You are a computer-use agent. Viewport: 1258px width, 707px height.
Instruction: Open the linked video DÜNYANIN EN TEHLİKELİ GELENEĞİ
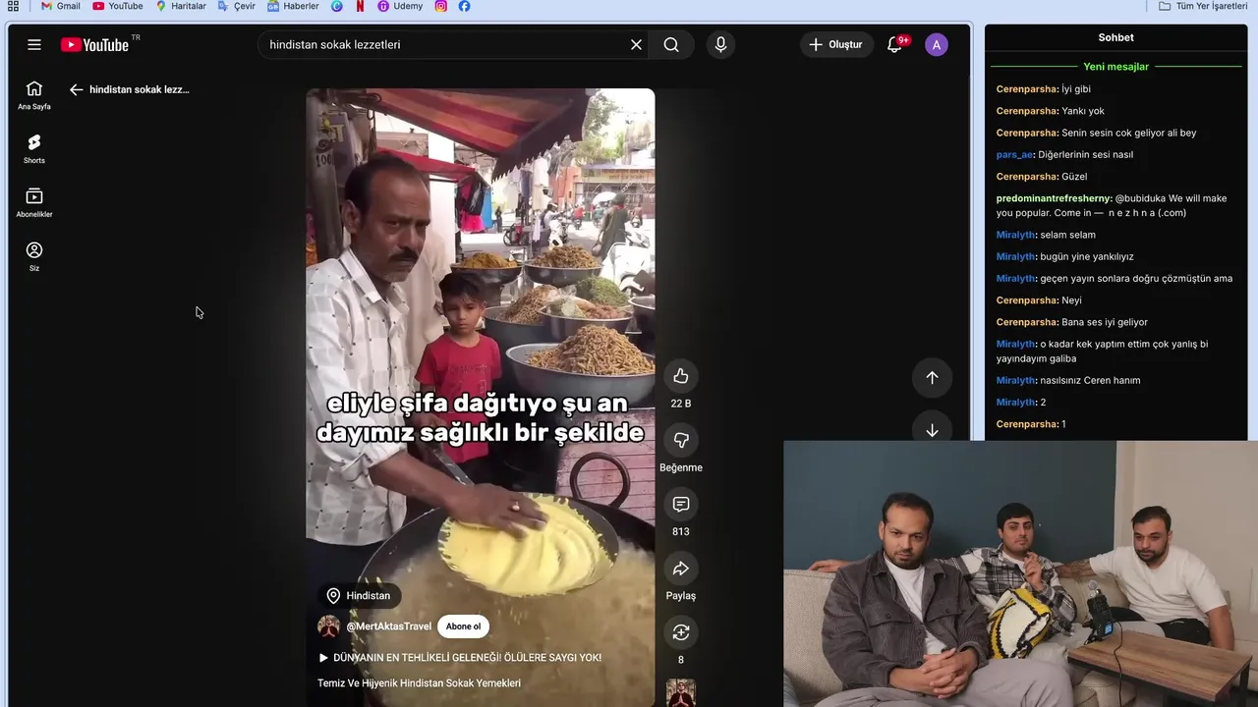coord(459,658)
